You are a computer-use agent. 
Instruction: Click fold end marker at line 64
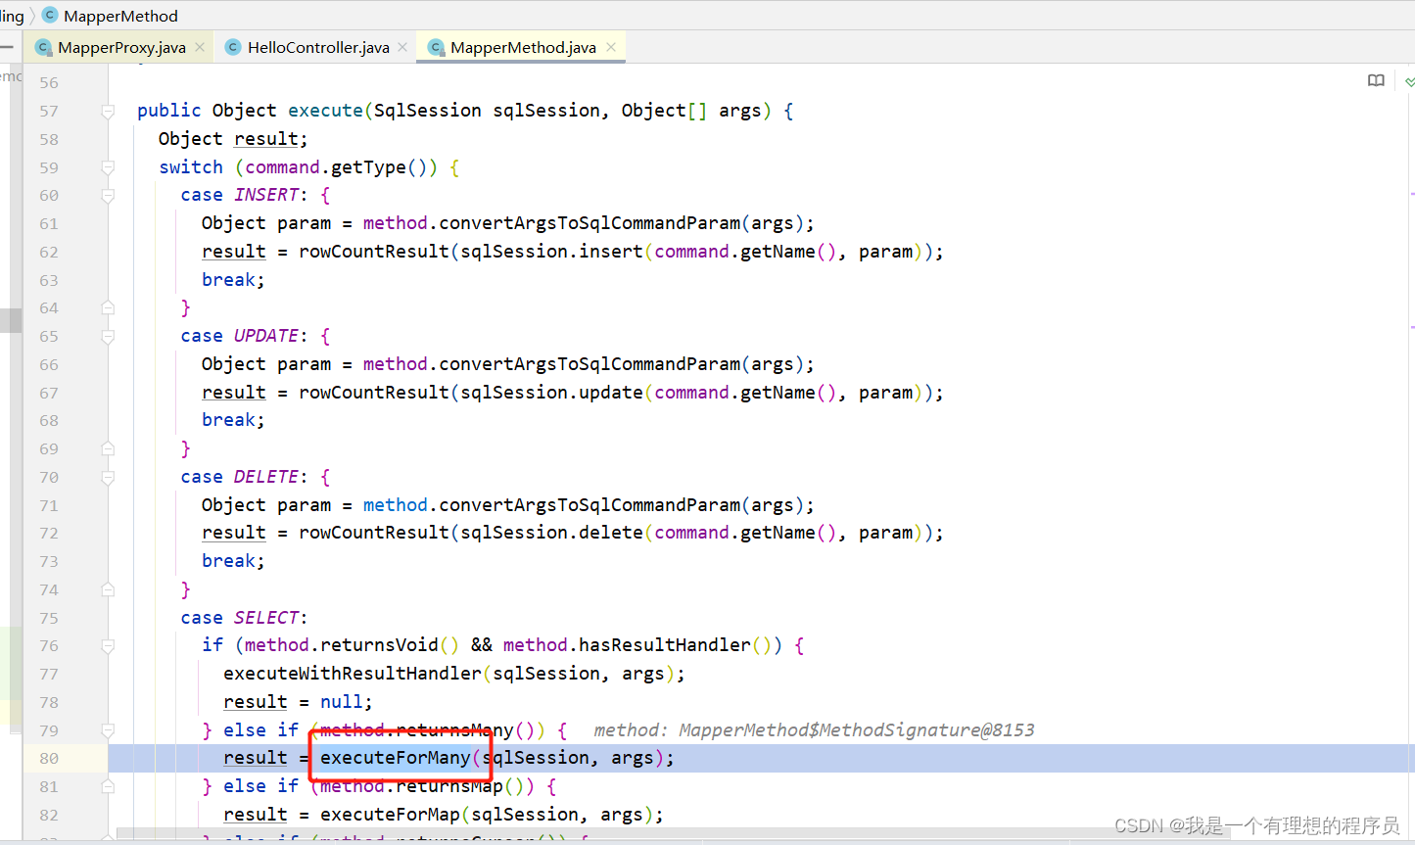[108, 308]
